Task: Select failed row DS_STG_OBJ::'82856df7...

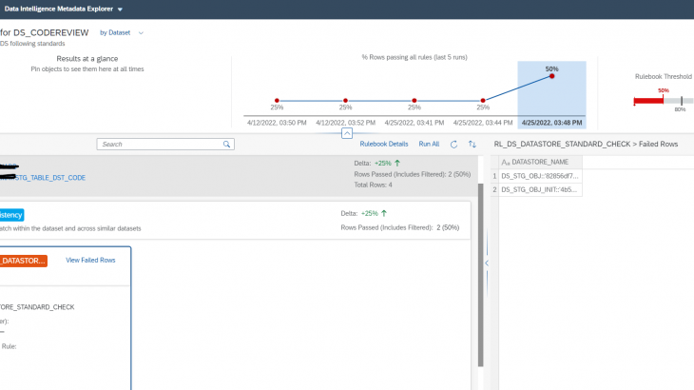Action: (x=540, y=176)
